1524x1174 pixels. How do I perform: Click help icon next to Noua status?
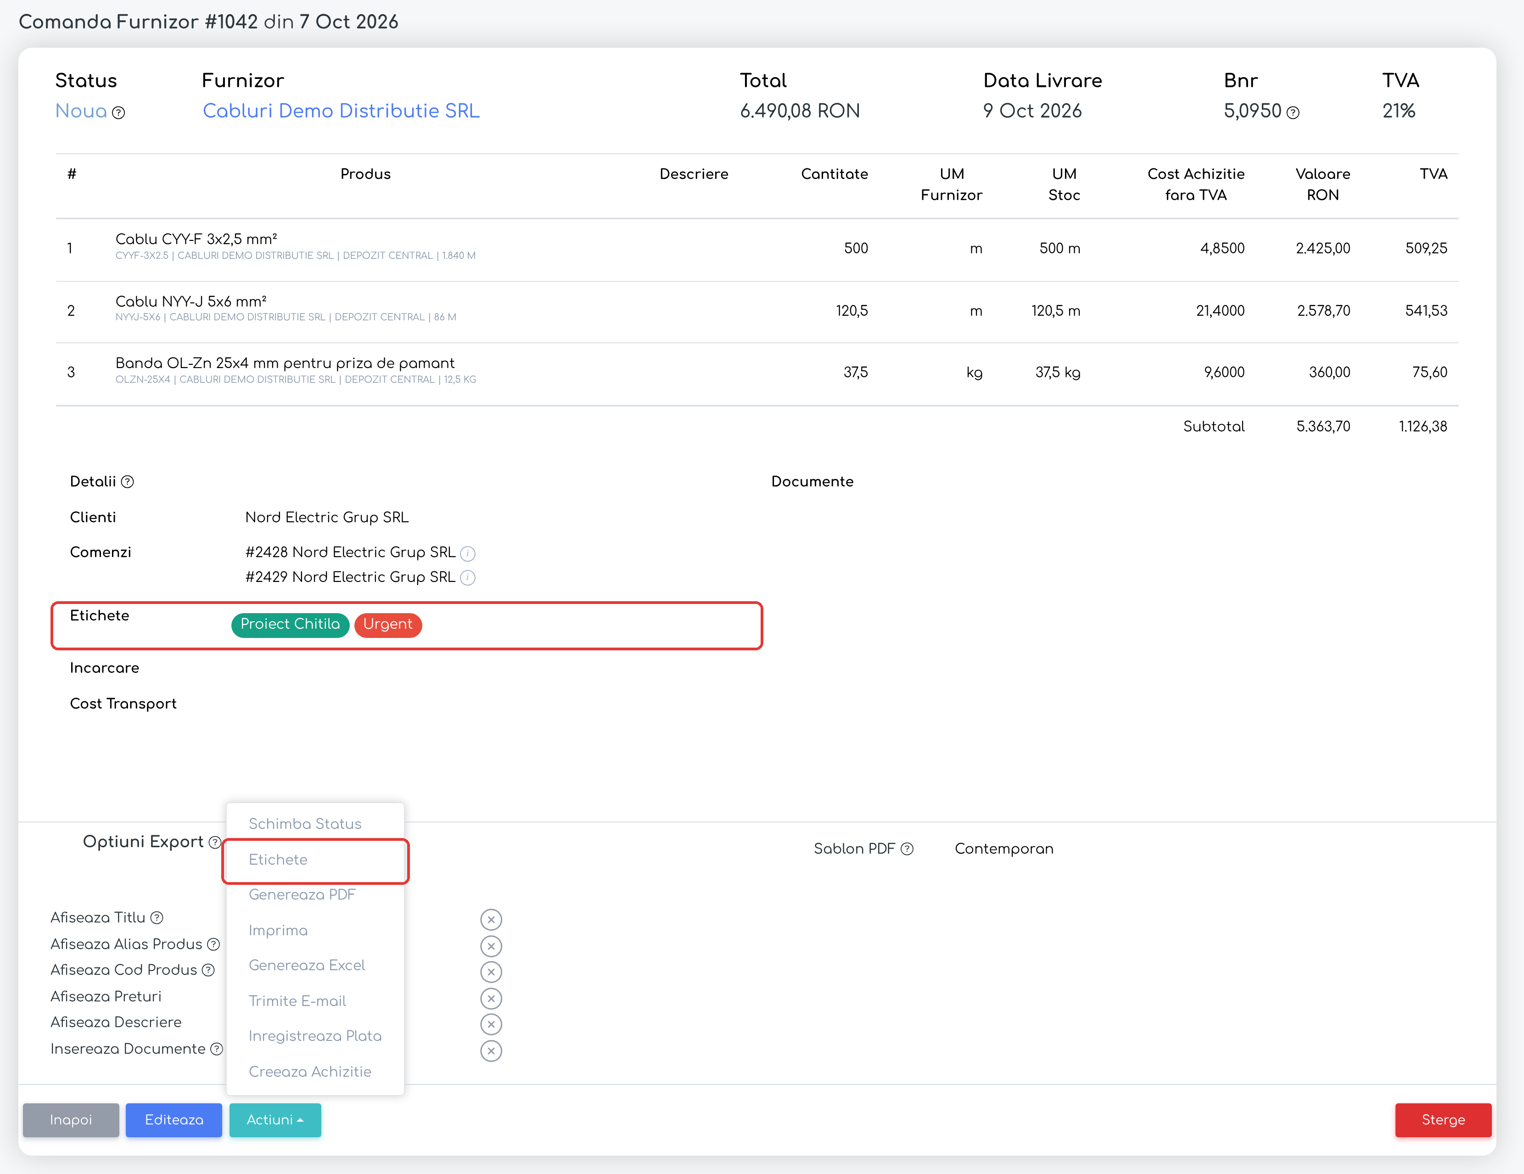tap(118, 112)
